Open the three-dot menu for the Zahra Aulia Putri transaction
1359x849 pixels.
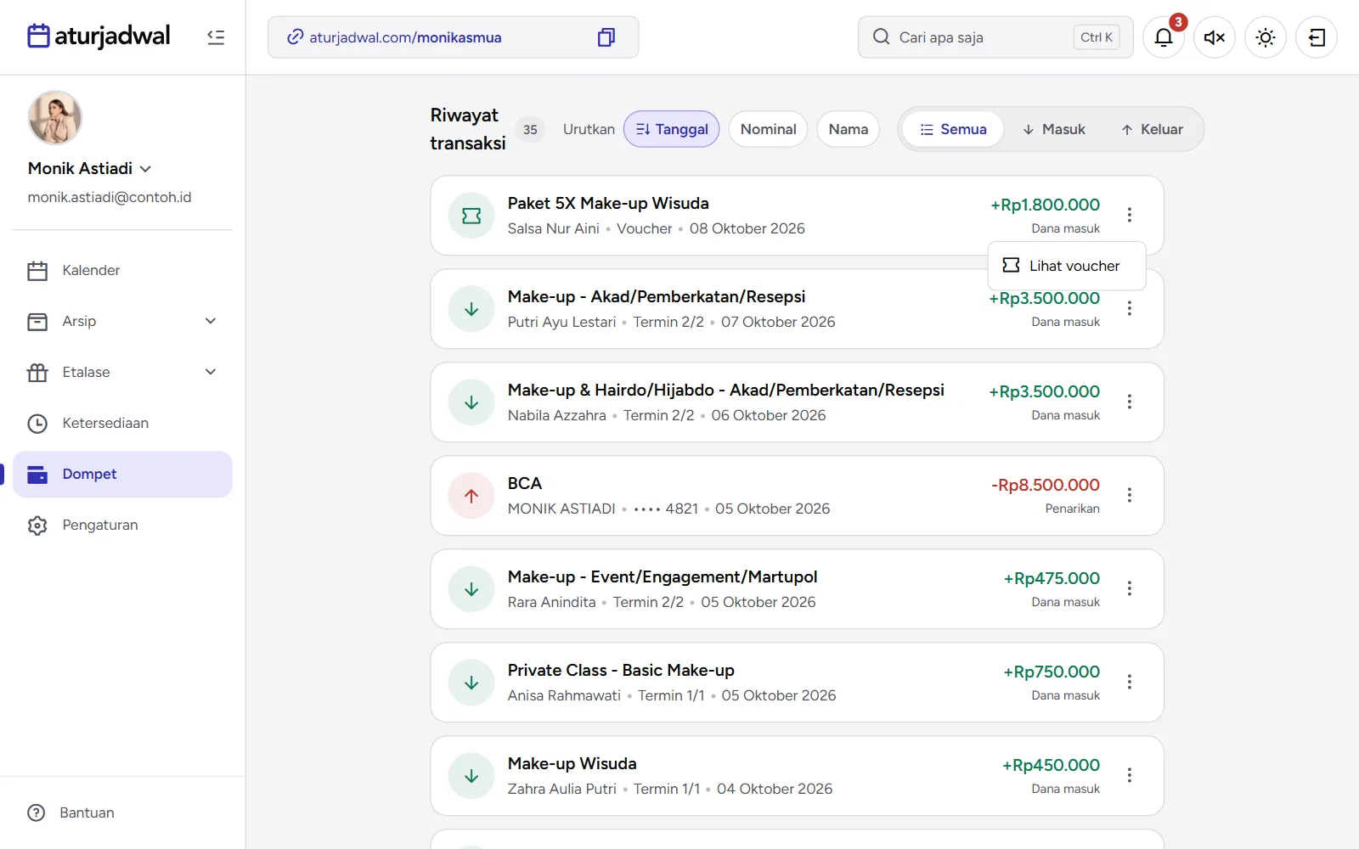click(x=1130, y=775)
